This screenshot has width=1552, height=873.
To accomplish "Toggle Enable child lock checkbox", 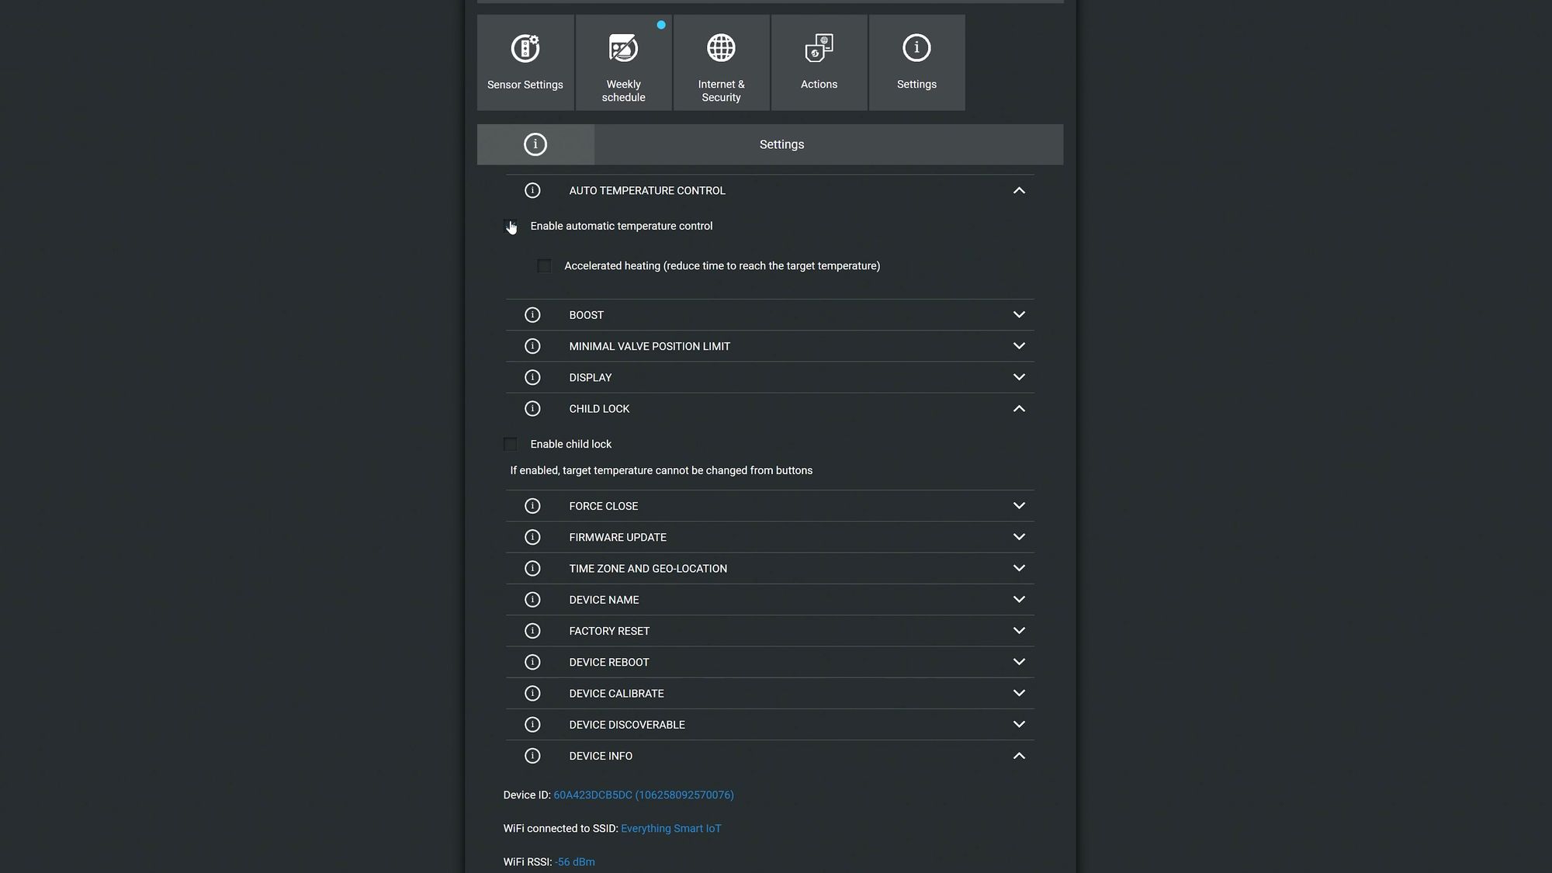I will pyautogui.click(x=511, y=444).
